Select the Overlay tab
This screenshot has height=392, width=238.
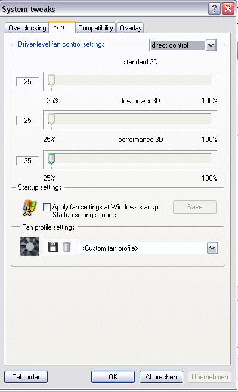point(131,28)
